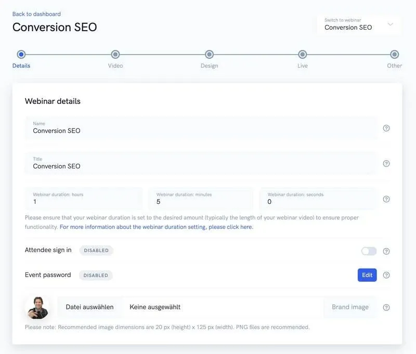The height and width of the screenshot is (354, 416).
Task: Open the Live step
Action: click(x=302, y=55)
